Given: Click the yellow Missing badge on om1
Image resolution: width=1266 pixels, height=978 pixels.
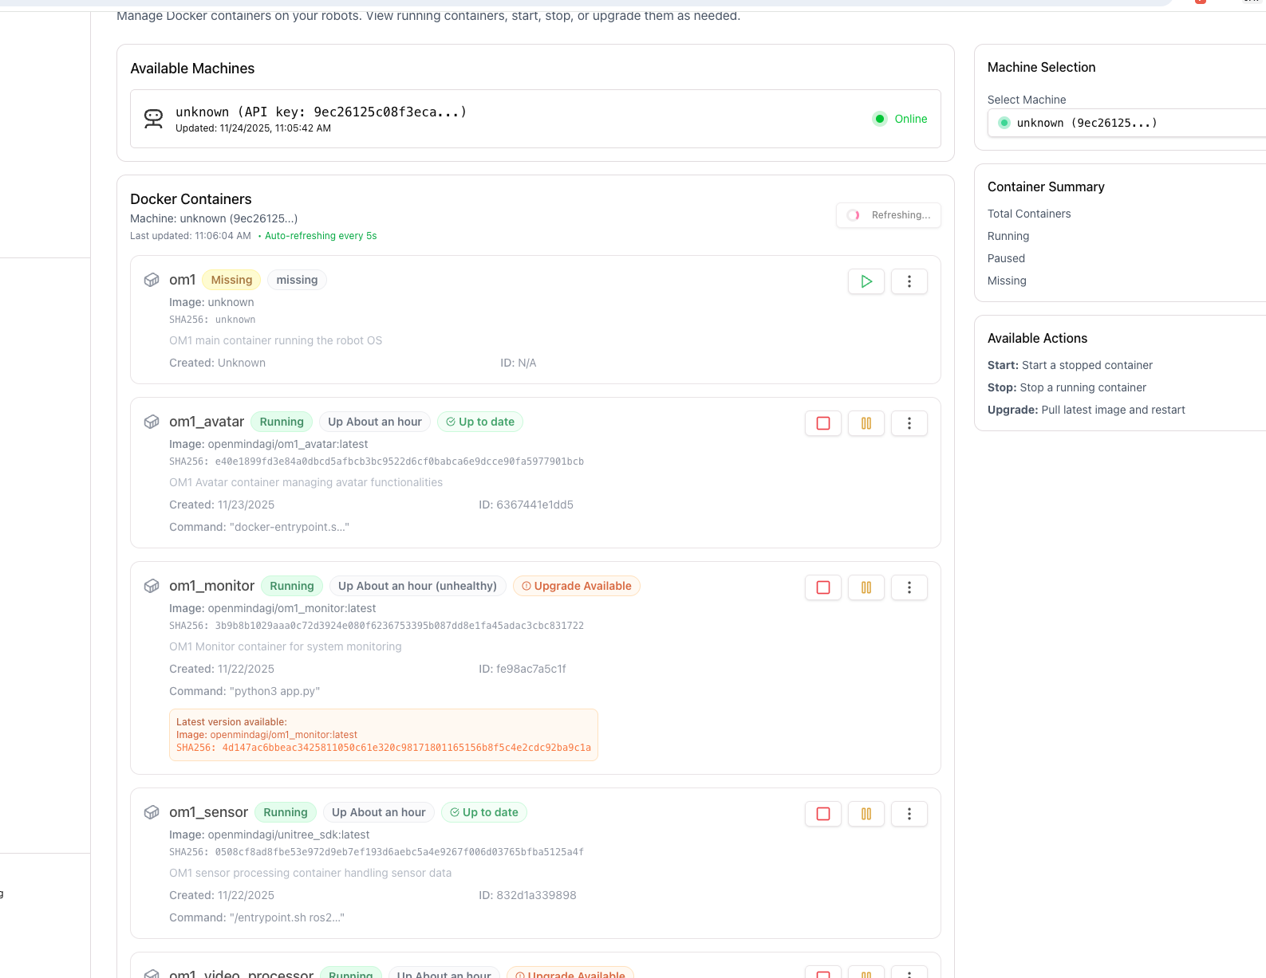Looking at the screenshot, I should 231,280.
